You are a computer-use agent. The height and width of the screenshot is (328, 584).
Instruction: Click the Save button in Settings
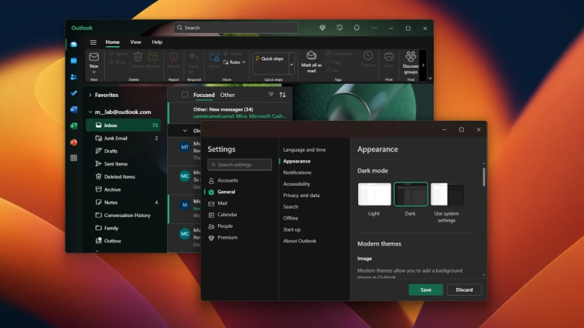(426, 290)
